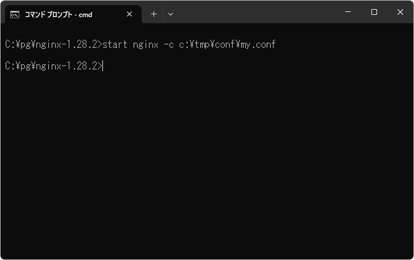Open a new tab with the plus button
414x260 pixels.
[x=154, y=14]
